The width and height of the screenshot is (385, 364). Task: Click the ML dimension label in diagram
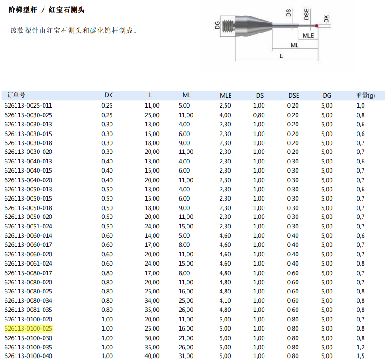click(x=294, y=45)
